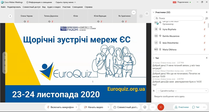Open the Совместный доступ menu

pos(31,7)
